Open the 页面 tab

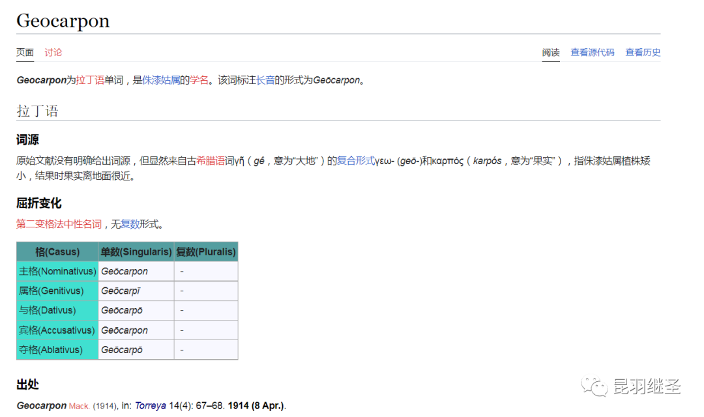(x=25, y=53)
